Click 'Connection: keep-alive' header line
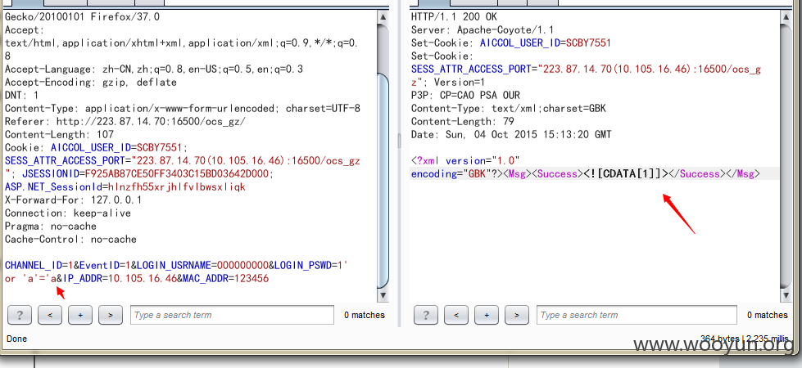Screen dimensions: 802x368 68,213
